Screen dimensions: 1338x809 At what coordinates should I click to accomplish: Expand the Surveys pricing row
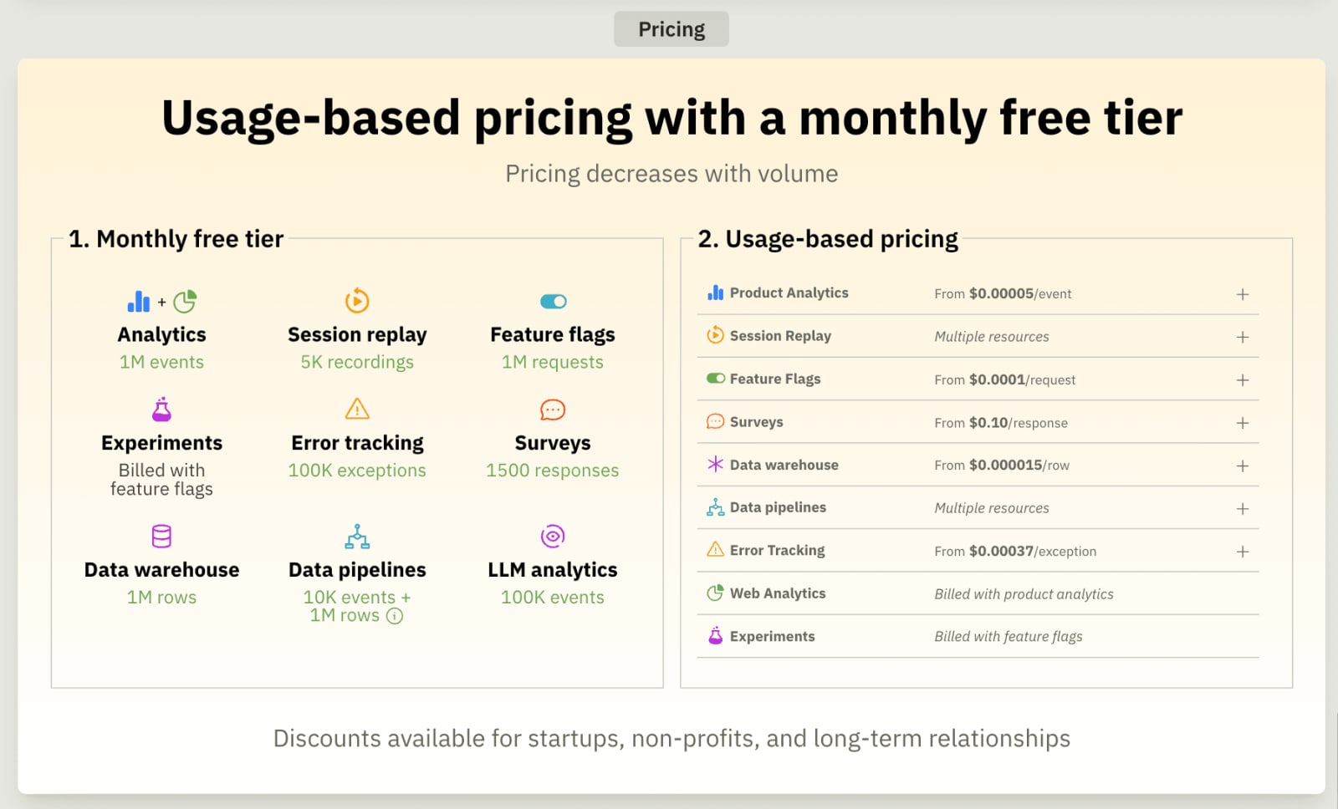click(x=1243, y=422)
